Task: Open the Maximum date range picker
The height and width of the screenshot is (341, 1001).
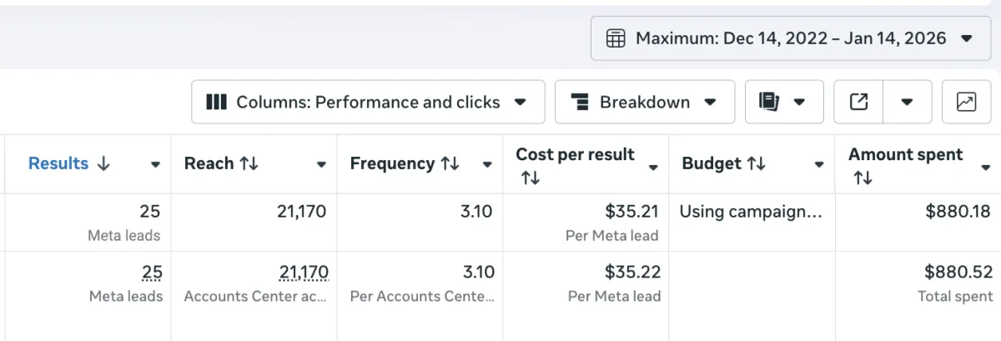Action: point(790,38)
